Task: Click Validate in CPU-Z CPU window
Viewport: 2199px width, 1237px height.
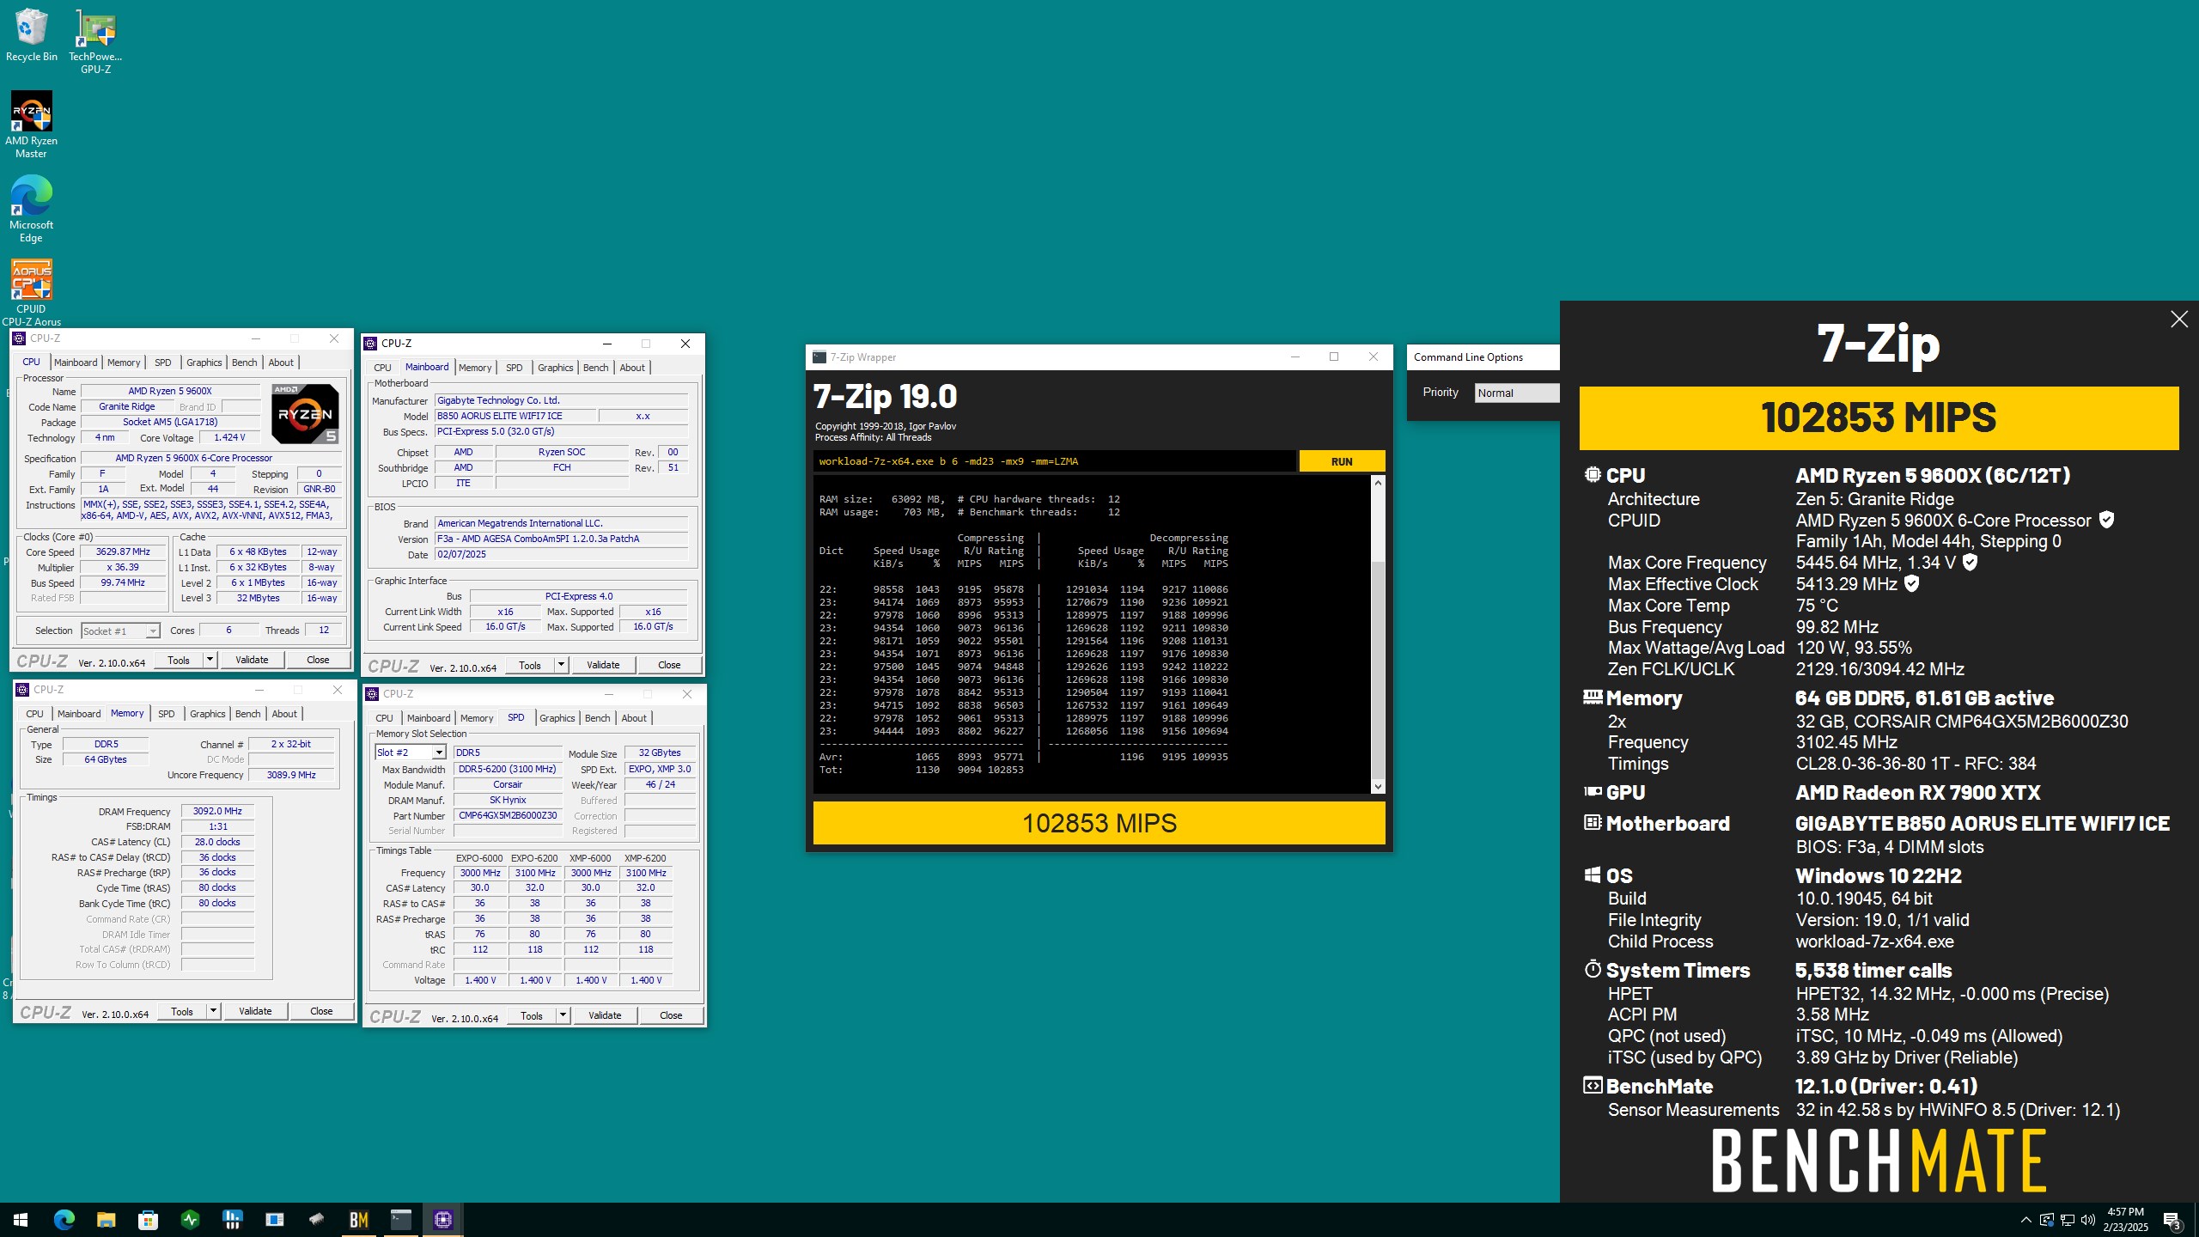Action: pos(252,660)
